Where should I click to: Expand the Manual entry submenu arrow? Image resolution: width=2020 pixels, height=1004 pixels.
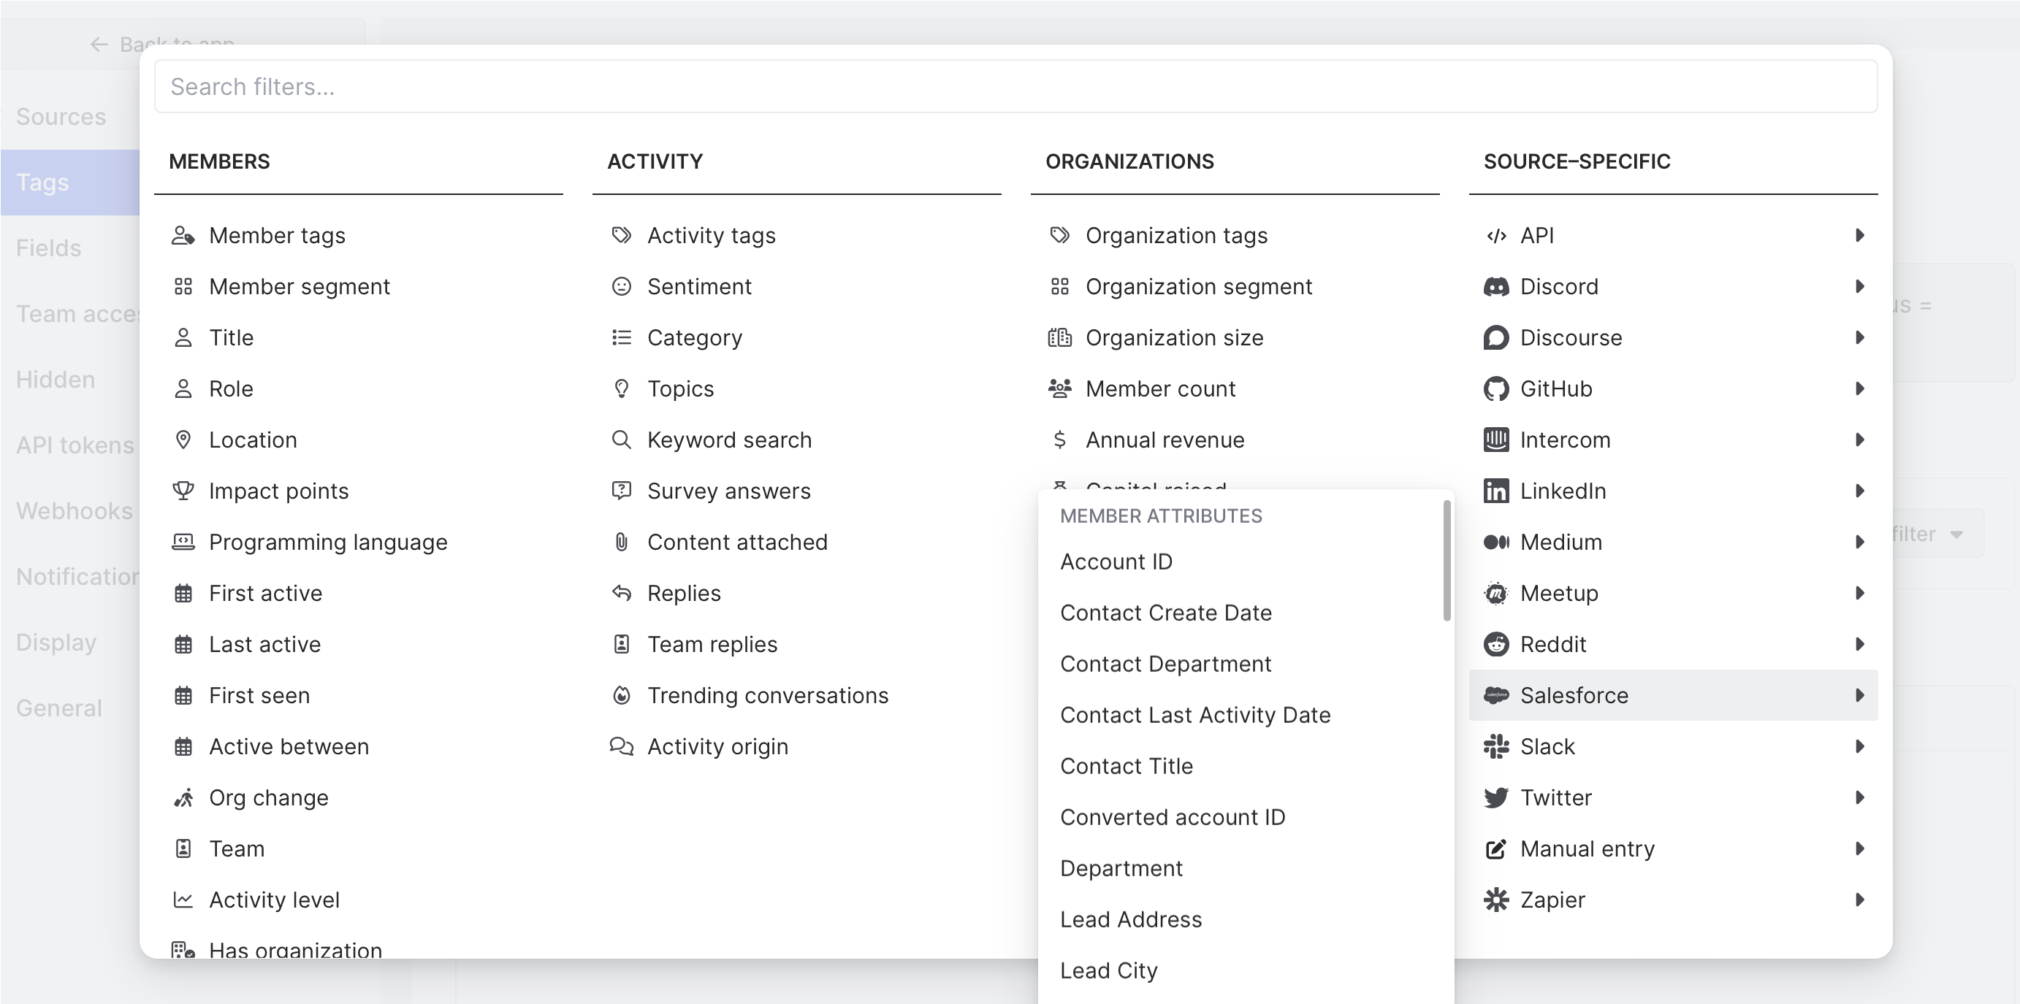pyautogui.click(x=1859, y=848)
